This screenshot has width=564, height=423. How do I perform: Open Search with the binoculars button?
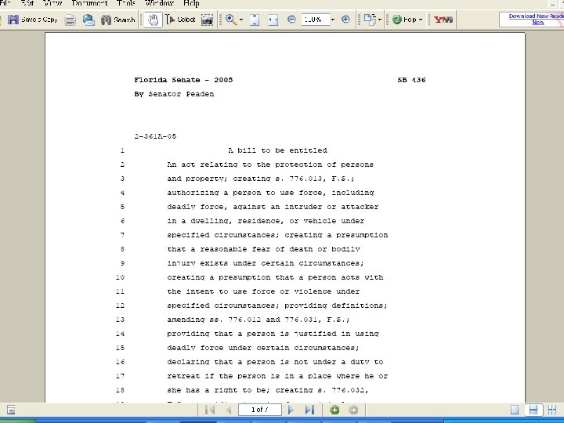pos(117,20)
